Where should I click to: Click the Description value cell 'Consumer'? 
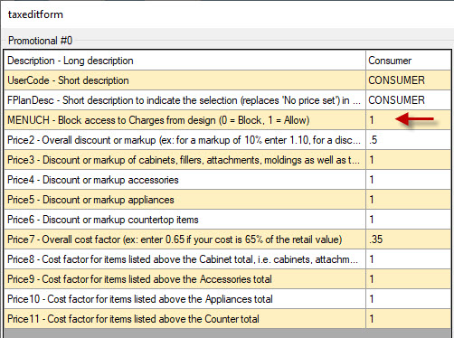408,61
